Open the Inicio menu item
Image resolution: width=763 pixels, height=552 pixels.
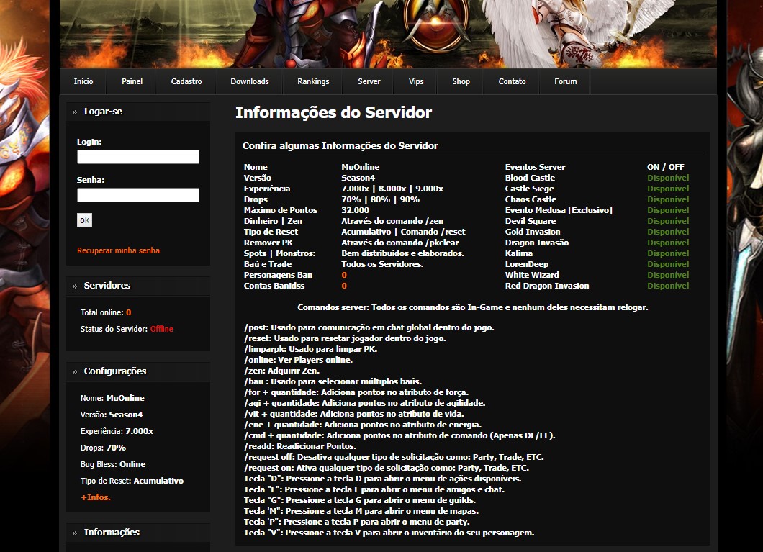83,81
